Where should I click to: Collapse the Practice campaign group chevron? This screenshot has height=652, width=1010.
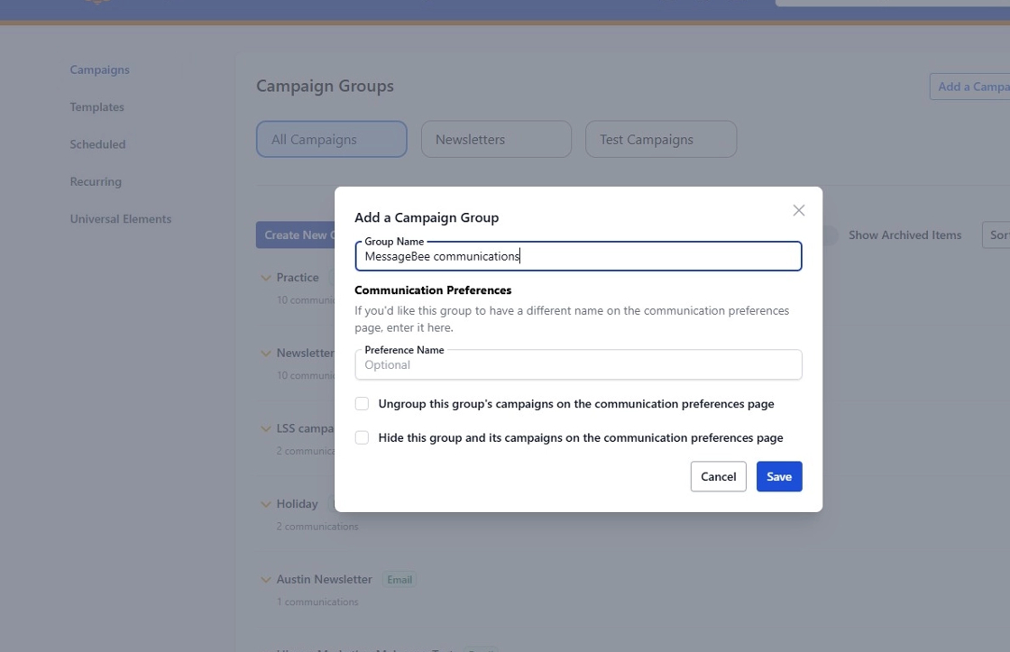click(265, 278)
